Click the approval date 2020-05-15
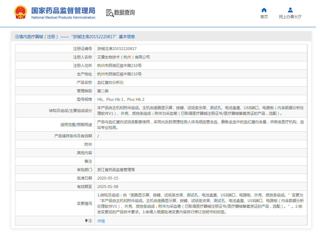This screenshot has width=316, height=233. (x=108, y=178)
